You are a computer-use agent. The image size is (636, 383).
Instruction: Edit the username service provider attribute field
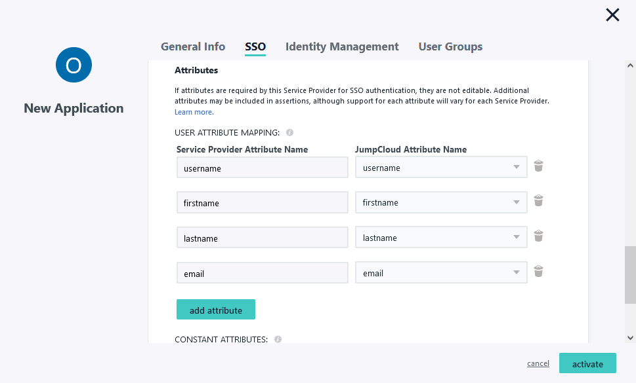pyautogui.click(x=263, y=168)
